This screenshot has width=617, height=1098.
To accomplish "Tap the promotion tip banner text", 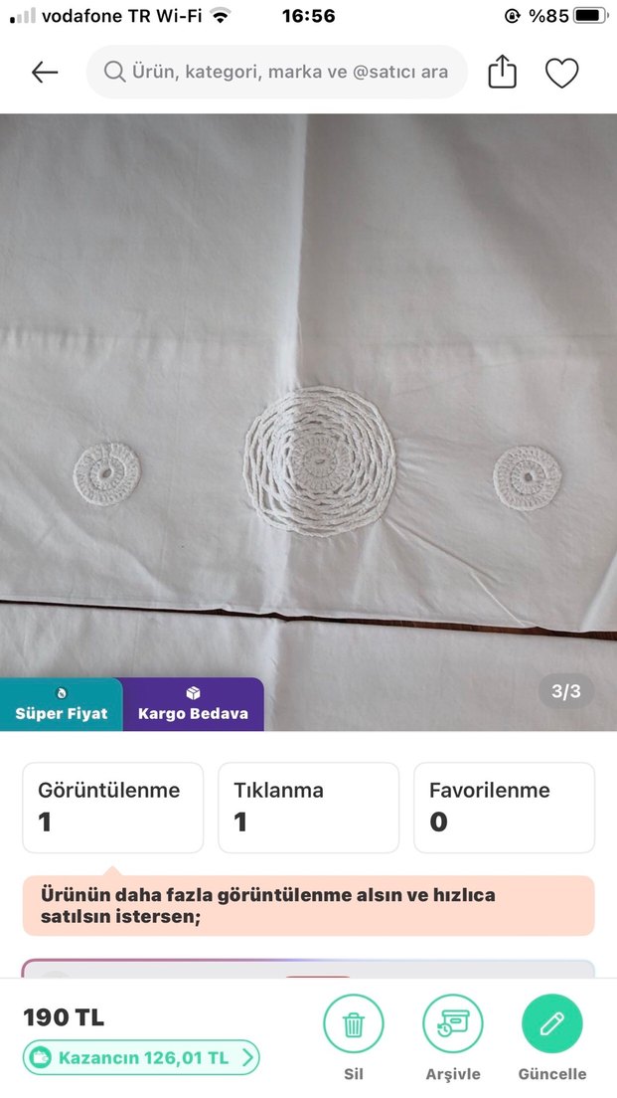I will [268, 905].
